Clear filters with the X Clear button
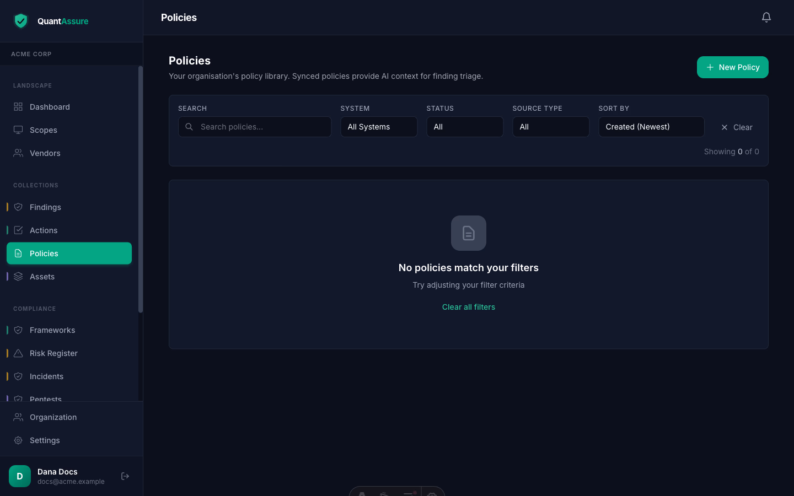 (737, 127)
